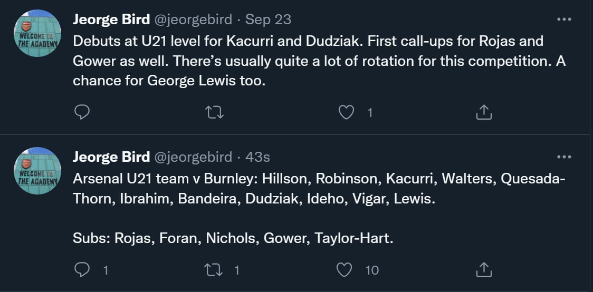The image size is (593, 292).
Task: Like the Sep 23 debuts tweet
Action: (346, 112)
